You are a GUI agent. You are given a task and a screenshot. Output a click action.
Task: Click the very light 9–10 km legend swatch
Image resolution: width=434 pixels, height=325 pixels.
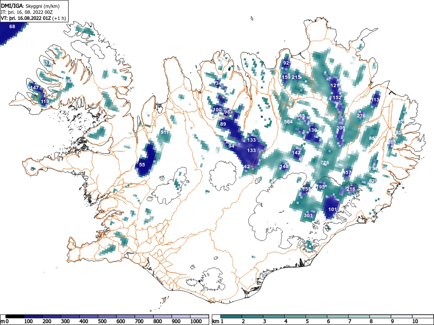pos(401,316)
